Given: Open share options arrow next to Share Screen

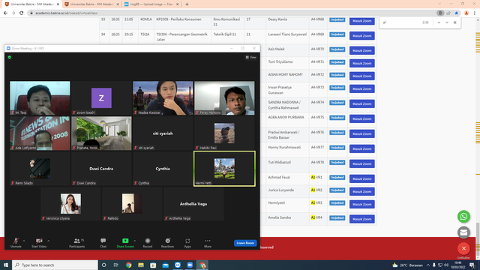Looking at the screenshot, I should pos(135,241).
